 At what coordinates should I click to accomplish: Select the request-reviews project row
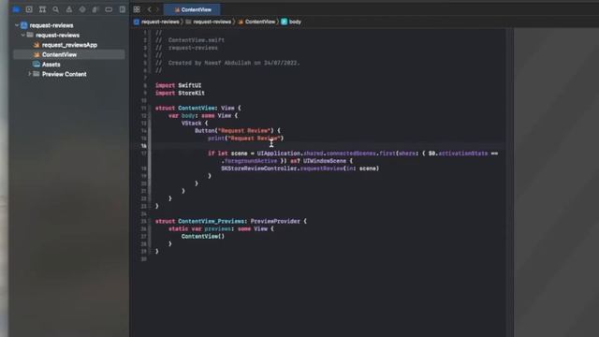pyautogui.click(x=68, y=25)
